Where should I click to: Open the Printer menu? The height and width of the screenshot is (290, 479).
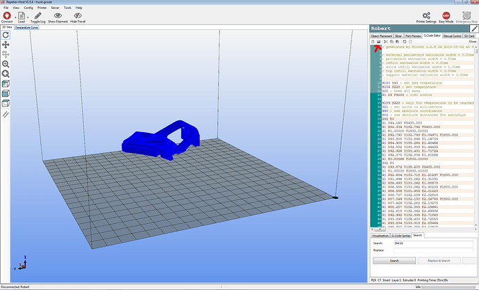42,8
